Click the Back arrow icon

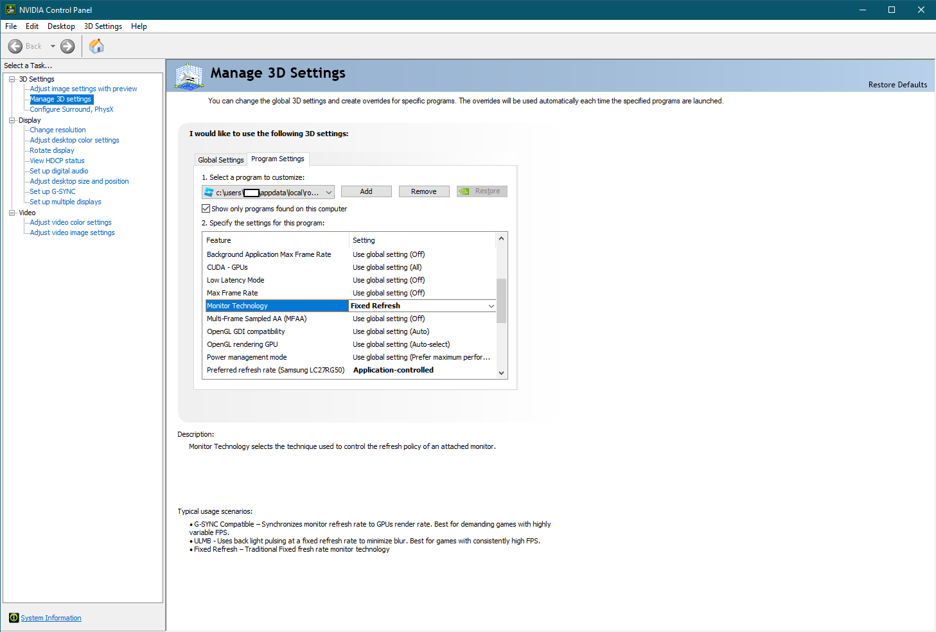pos(15,46)
